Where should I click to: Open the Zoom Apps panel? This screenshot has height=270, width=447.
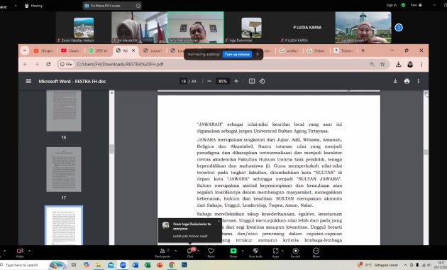275,252
